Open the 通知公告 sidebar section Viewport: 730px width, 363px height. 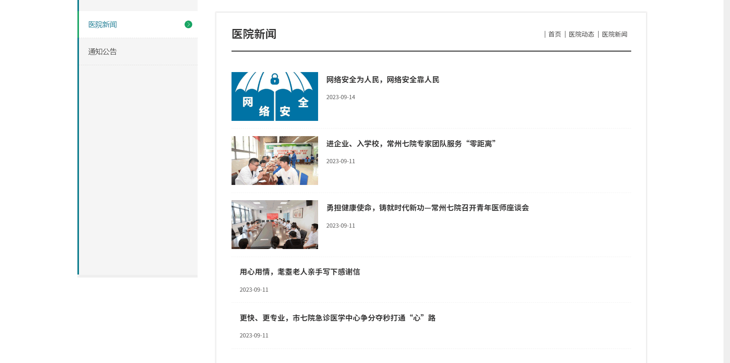point(103,52)
